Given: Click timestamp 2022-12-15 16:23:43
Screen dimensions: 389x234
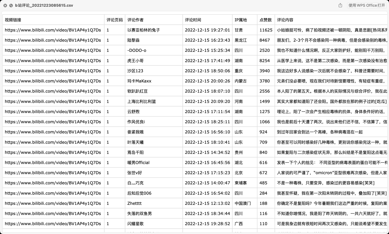Looking at the screenshot, I should click(x=207, y=40).
